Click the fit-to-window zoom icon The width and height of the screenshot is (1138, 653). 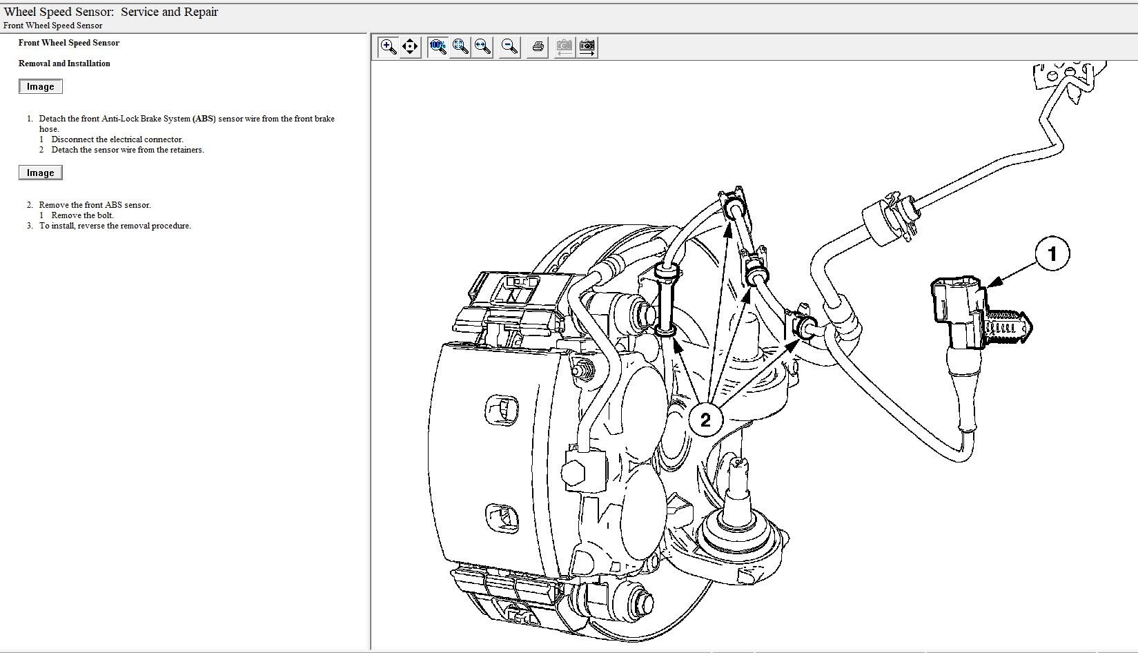coord(460,47)
